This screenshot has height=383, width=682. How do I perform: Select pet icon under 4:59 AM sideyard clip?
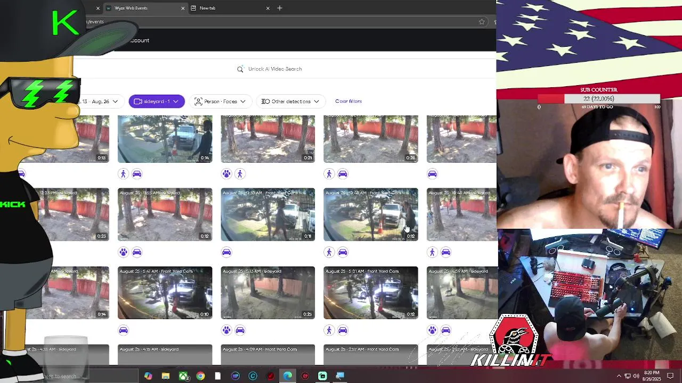(x=432, y=330)
